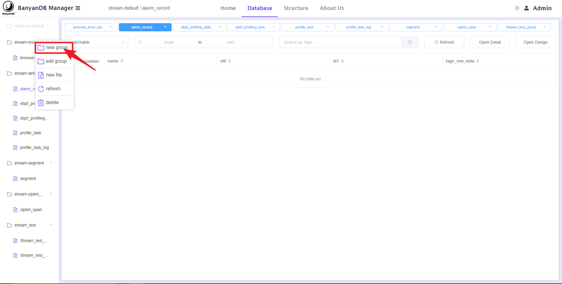Click the stream_test folder icon
This screenshot has height=284, width=562.
click(9, 225)
